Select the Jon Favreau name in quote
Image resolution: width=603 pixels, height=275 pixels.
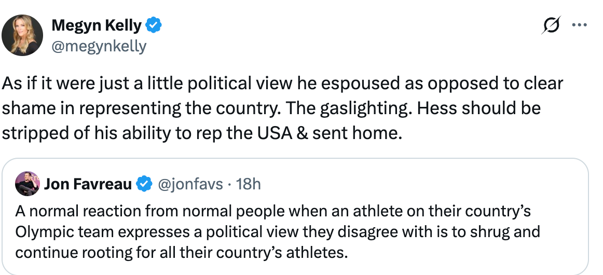coord(88,184)
